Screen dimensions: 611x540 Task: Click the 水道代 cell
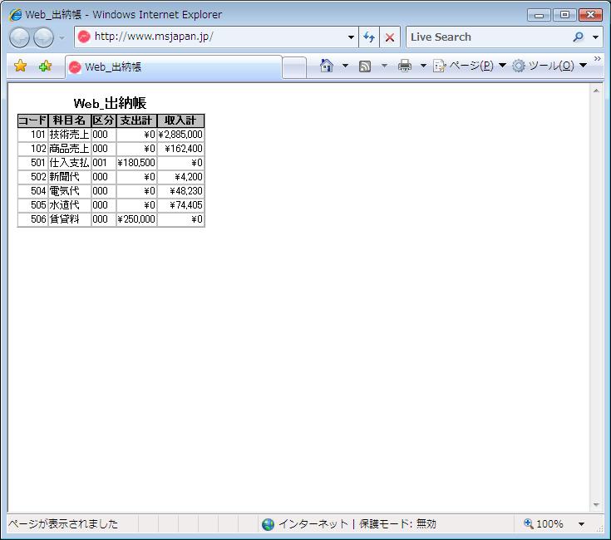coord(69,205)
